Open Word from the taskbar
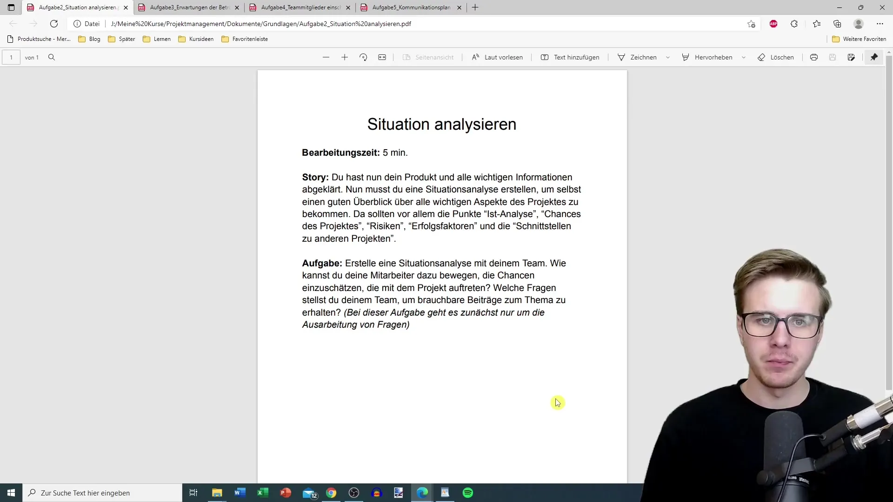 click(x=240, y=493)
